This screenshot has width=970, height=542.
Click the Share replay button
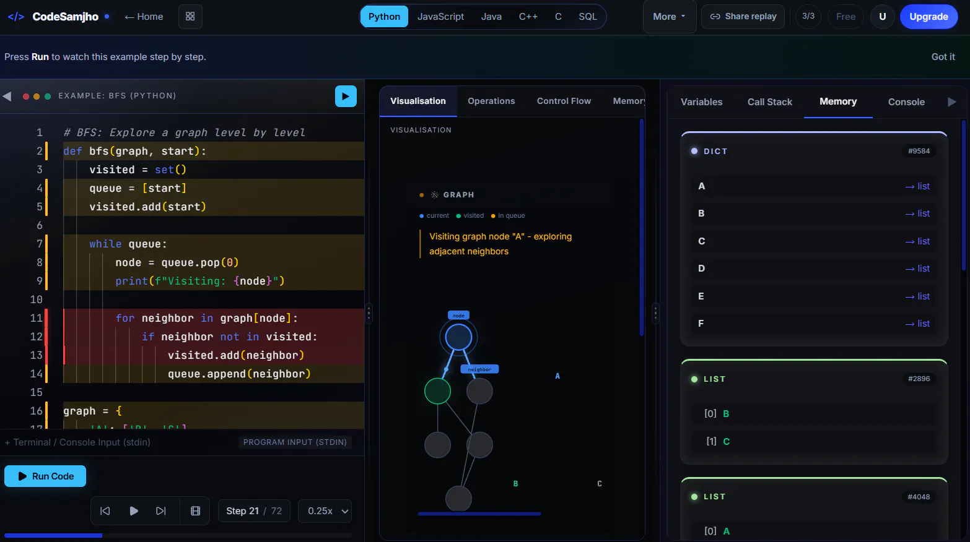tap(743, 17)
